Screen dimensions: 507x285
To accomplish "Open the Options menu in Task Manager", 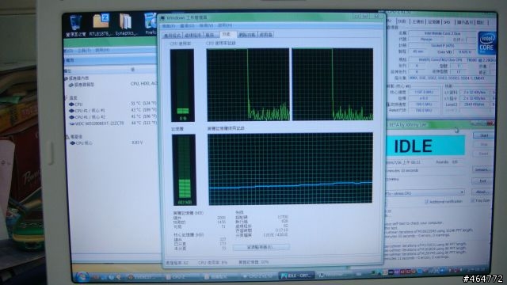I will tap(187, 25).
